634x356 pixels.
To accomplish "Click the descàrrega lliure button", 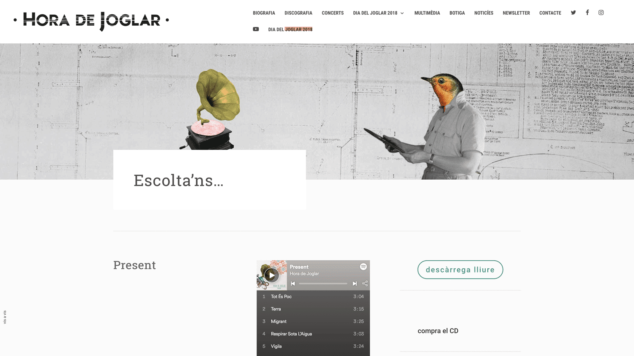I will point(460,270).
